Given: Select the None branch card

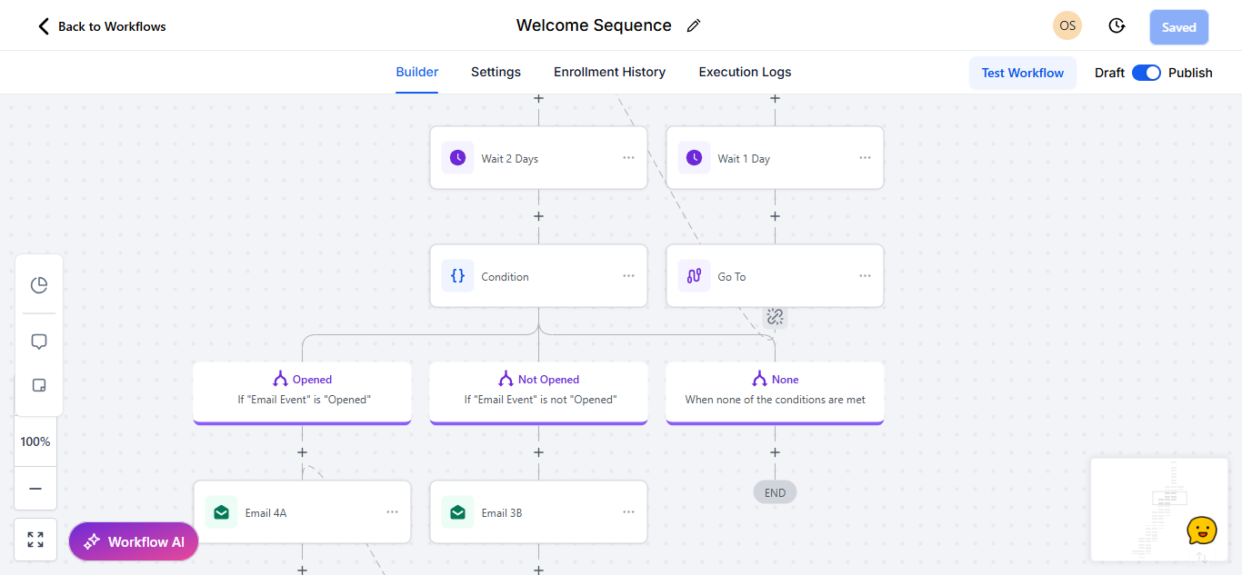Looking at the screenshot, I should point(775,392).
